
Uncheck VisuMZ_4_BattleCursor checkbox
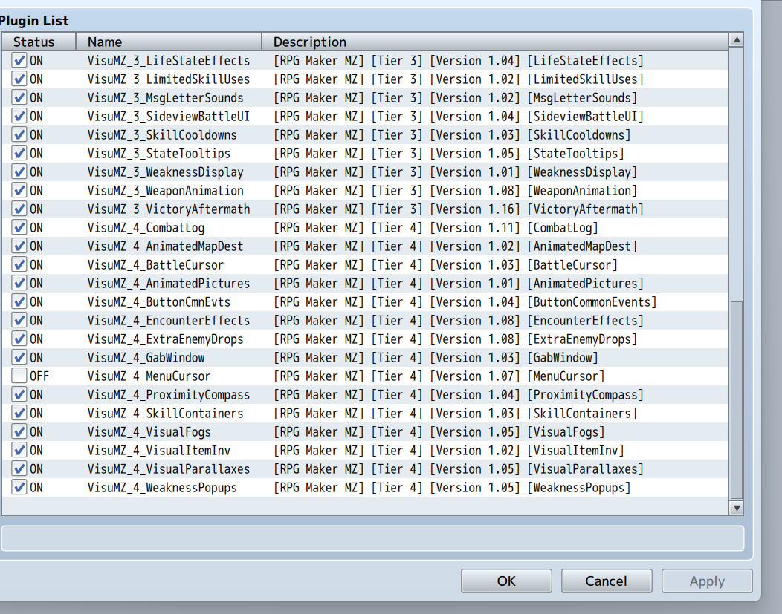coord(19,265)
